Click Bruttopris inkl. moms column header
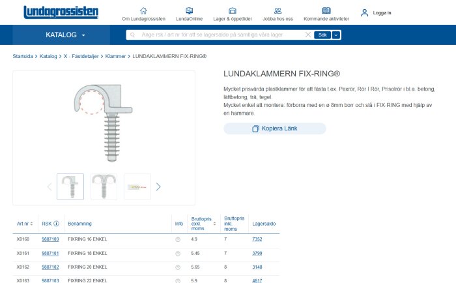 (234, 224)
